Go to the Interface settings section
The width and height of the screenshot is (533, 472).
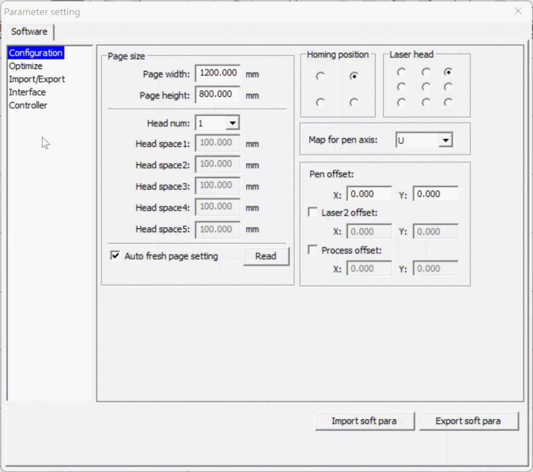27,92
